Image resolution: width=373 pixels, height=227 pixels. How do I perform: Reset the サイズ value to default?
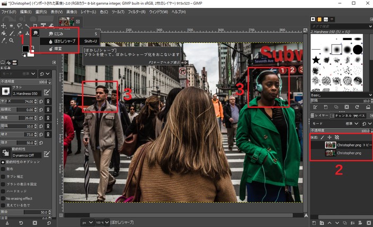click(41, 101)
